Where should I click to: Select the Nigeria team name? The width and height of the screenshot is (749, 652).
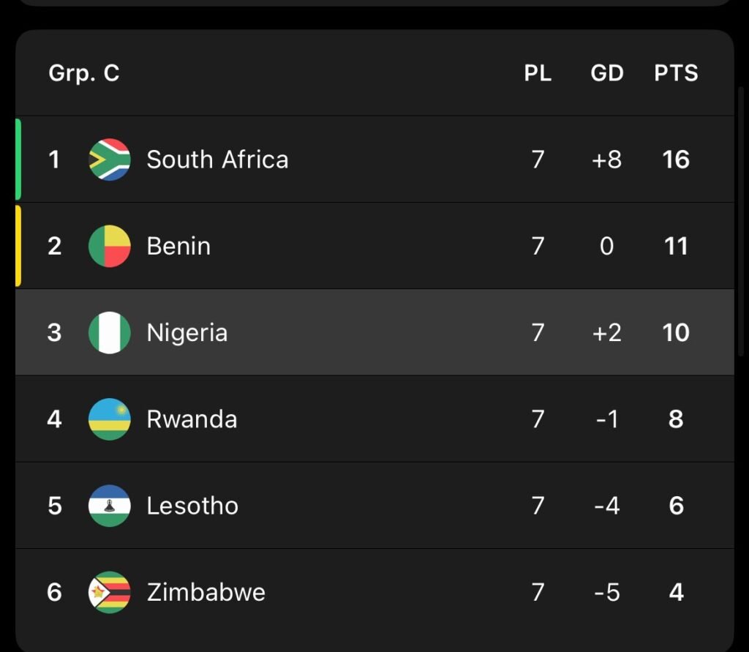(x=187, y=333)
